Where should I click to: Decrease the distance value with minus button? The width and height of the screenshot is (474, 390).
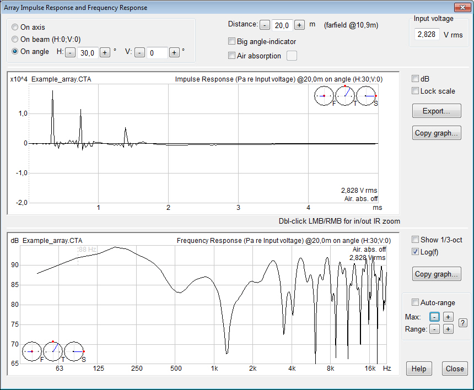pyautogui.click(x=265, y=25)
